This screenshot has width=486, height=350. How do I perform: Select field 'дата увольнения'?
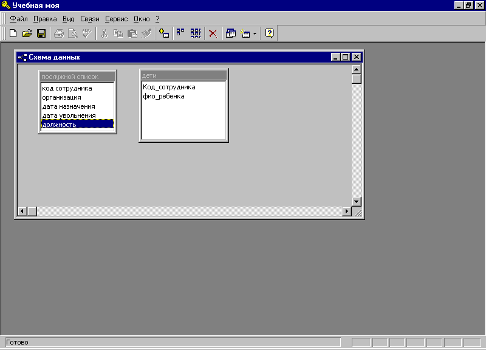(x=78, y=115)
